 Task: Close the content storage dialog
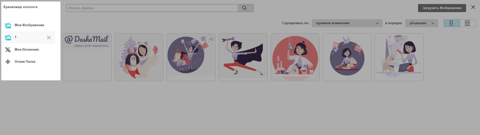pyautogui.click(x=473, y=7)
